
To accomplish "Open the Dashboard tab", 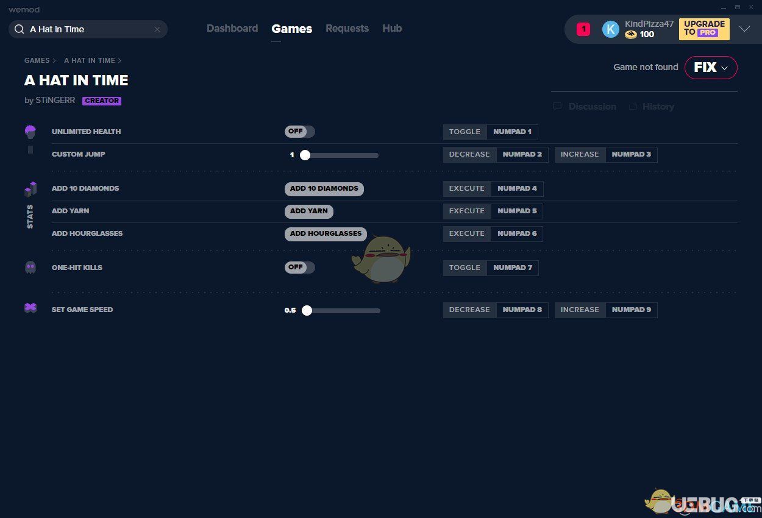I will pyautogui.click(x=232, y=28).
